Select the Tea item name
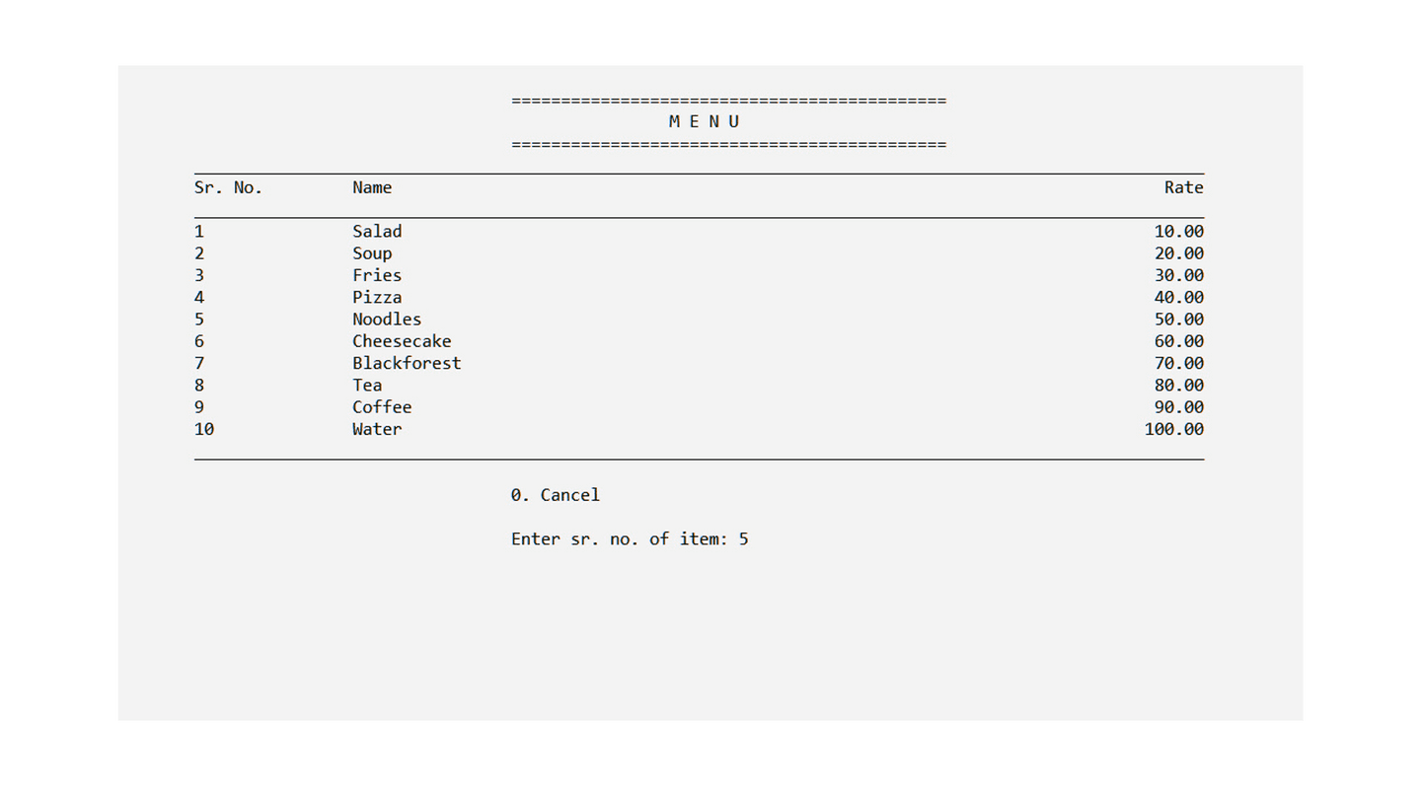The image size is (1421, 786). (x=367, y=386)
